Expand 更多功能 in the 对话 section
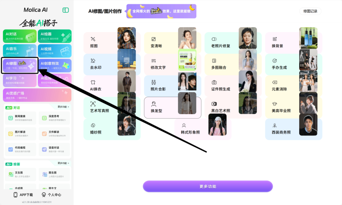Image resolution: width=342 pixels, height=205 pixels. [63, 107]
